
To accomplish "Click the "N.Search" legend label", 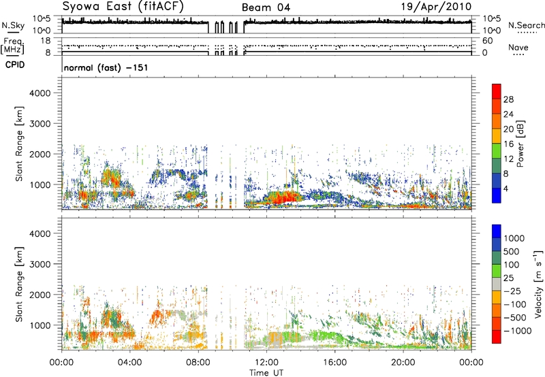I will (526, 25).
